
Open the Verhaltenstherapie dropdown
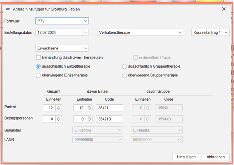click(140, 32)
